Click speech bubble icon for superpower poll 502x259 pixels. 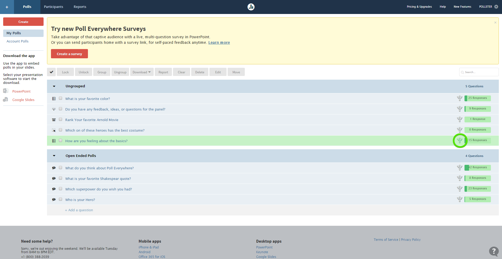[54, 189]
